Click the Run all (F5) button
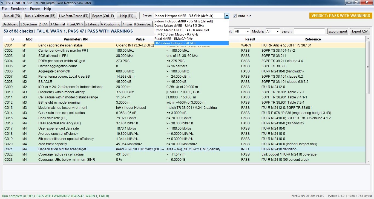This screenshot has width=374, height=199. coord(12,16)
